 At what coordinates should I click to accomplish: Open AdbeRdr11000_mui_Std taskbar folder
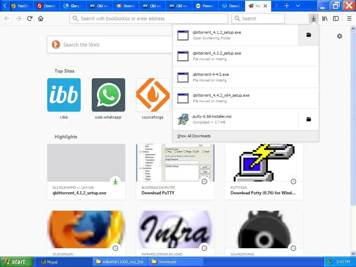(120, 262)
